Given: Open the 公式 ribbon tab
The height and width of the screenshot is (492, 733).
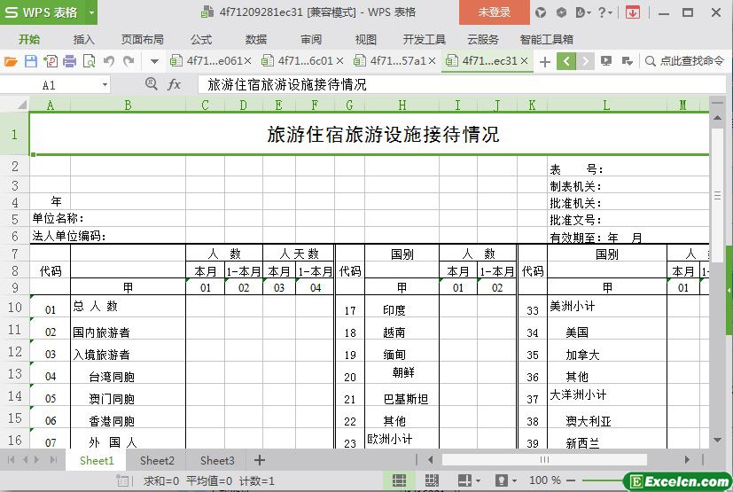Looking at the screenshot, I should click(201, 39).
